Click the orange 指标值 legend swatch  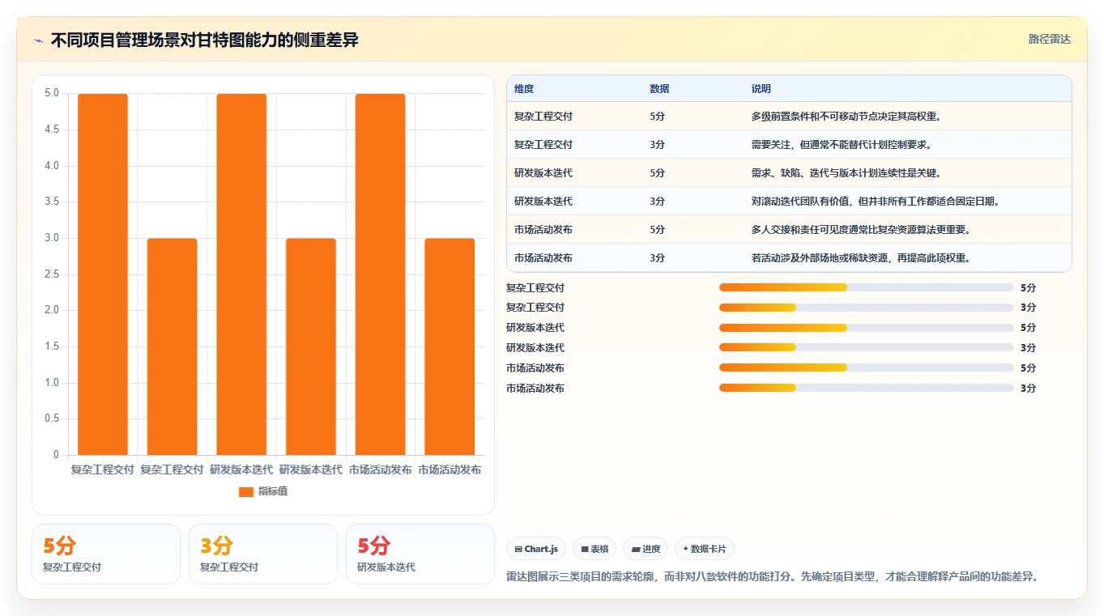pyautogui.click(x=246, y=491)
